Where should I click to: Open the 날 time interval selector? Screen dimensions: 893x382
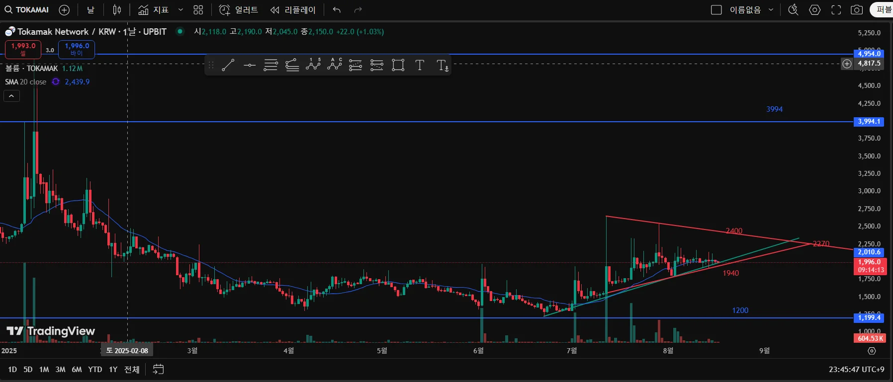click(90, 10)
